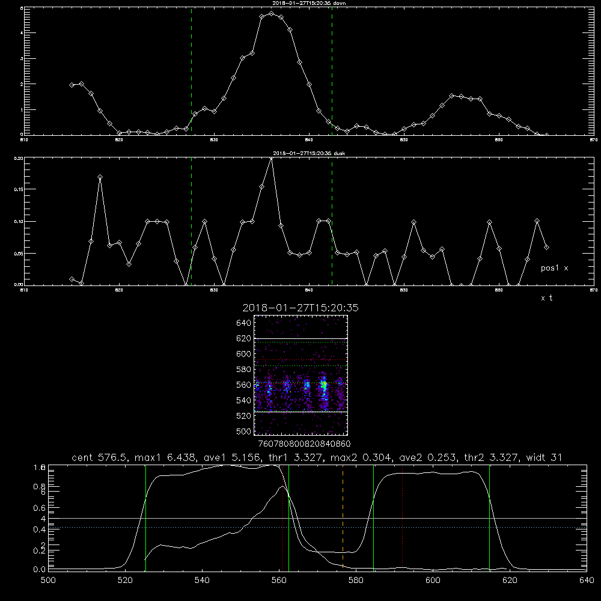Click the 540 label on image y-axis
Image resolution: width=601 pixels, height=601 pixels.
point(243,400)
